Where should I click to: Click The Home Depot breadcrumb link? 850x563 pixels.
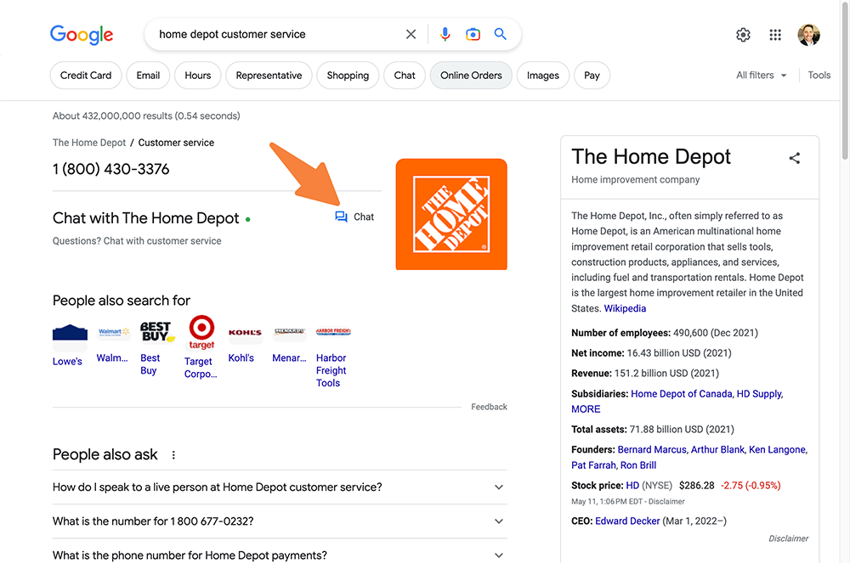pos(89,143)
